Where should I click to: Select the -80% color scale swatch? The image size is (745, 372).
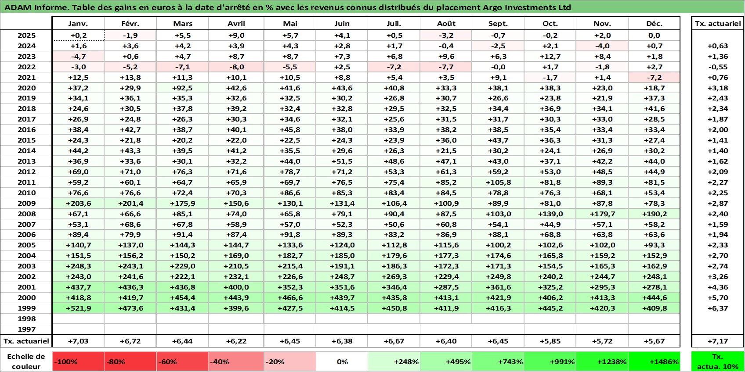pyautogui.click(x=130, y=361)
